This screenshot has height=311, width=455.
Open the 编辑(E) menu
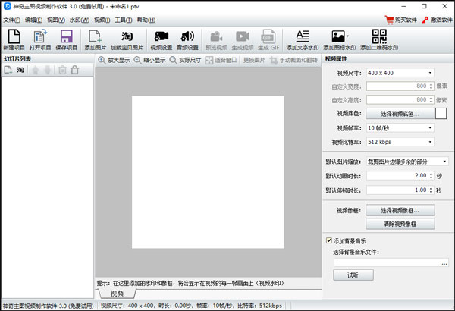(x=33, y=20)
